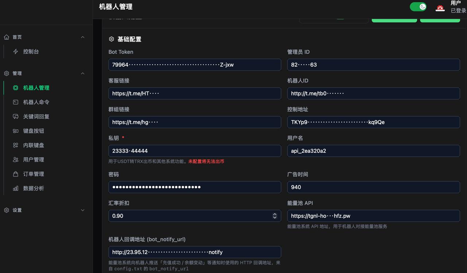Expand the 设置 sidebar section

pos(83,210)
